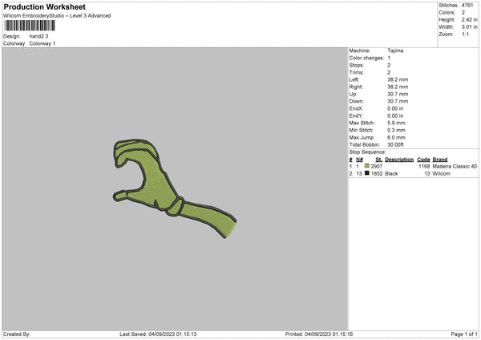The image size is (481, 340).
Task: Click the 'St.' column header
Action: (x=379, y=160)
